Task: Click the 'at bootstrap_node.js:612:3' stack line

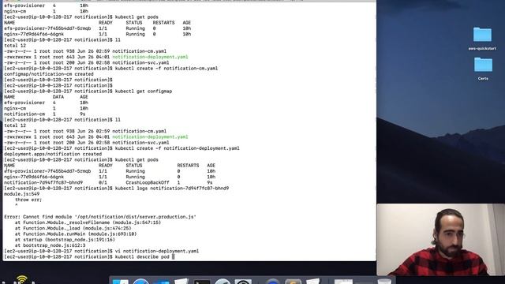Action: tap(50, 245)
